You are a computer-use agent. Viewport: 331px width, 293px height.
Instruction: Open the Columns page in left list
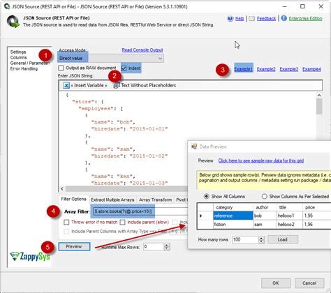18,57
